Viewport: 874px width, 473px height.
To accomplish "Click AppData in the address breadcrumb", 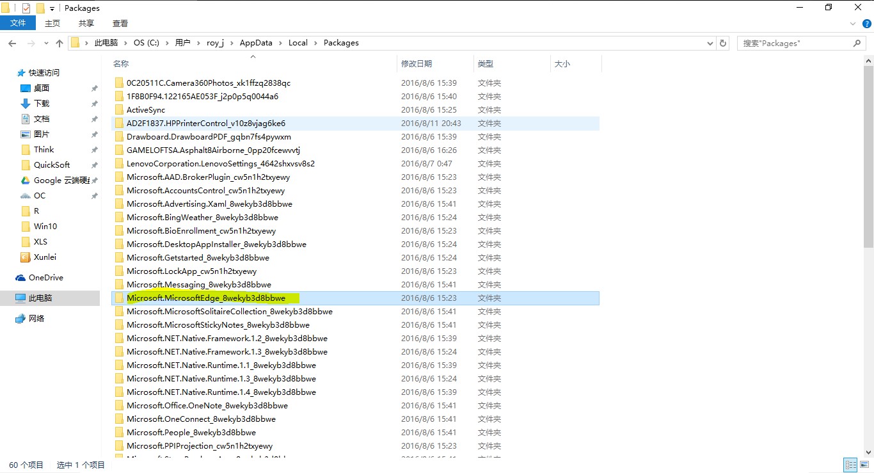I will (x=256, y=43).
